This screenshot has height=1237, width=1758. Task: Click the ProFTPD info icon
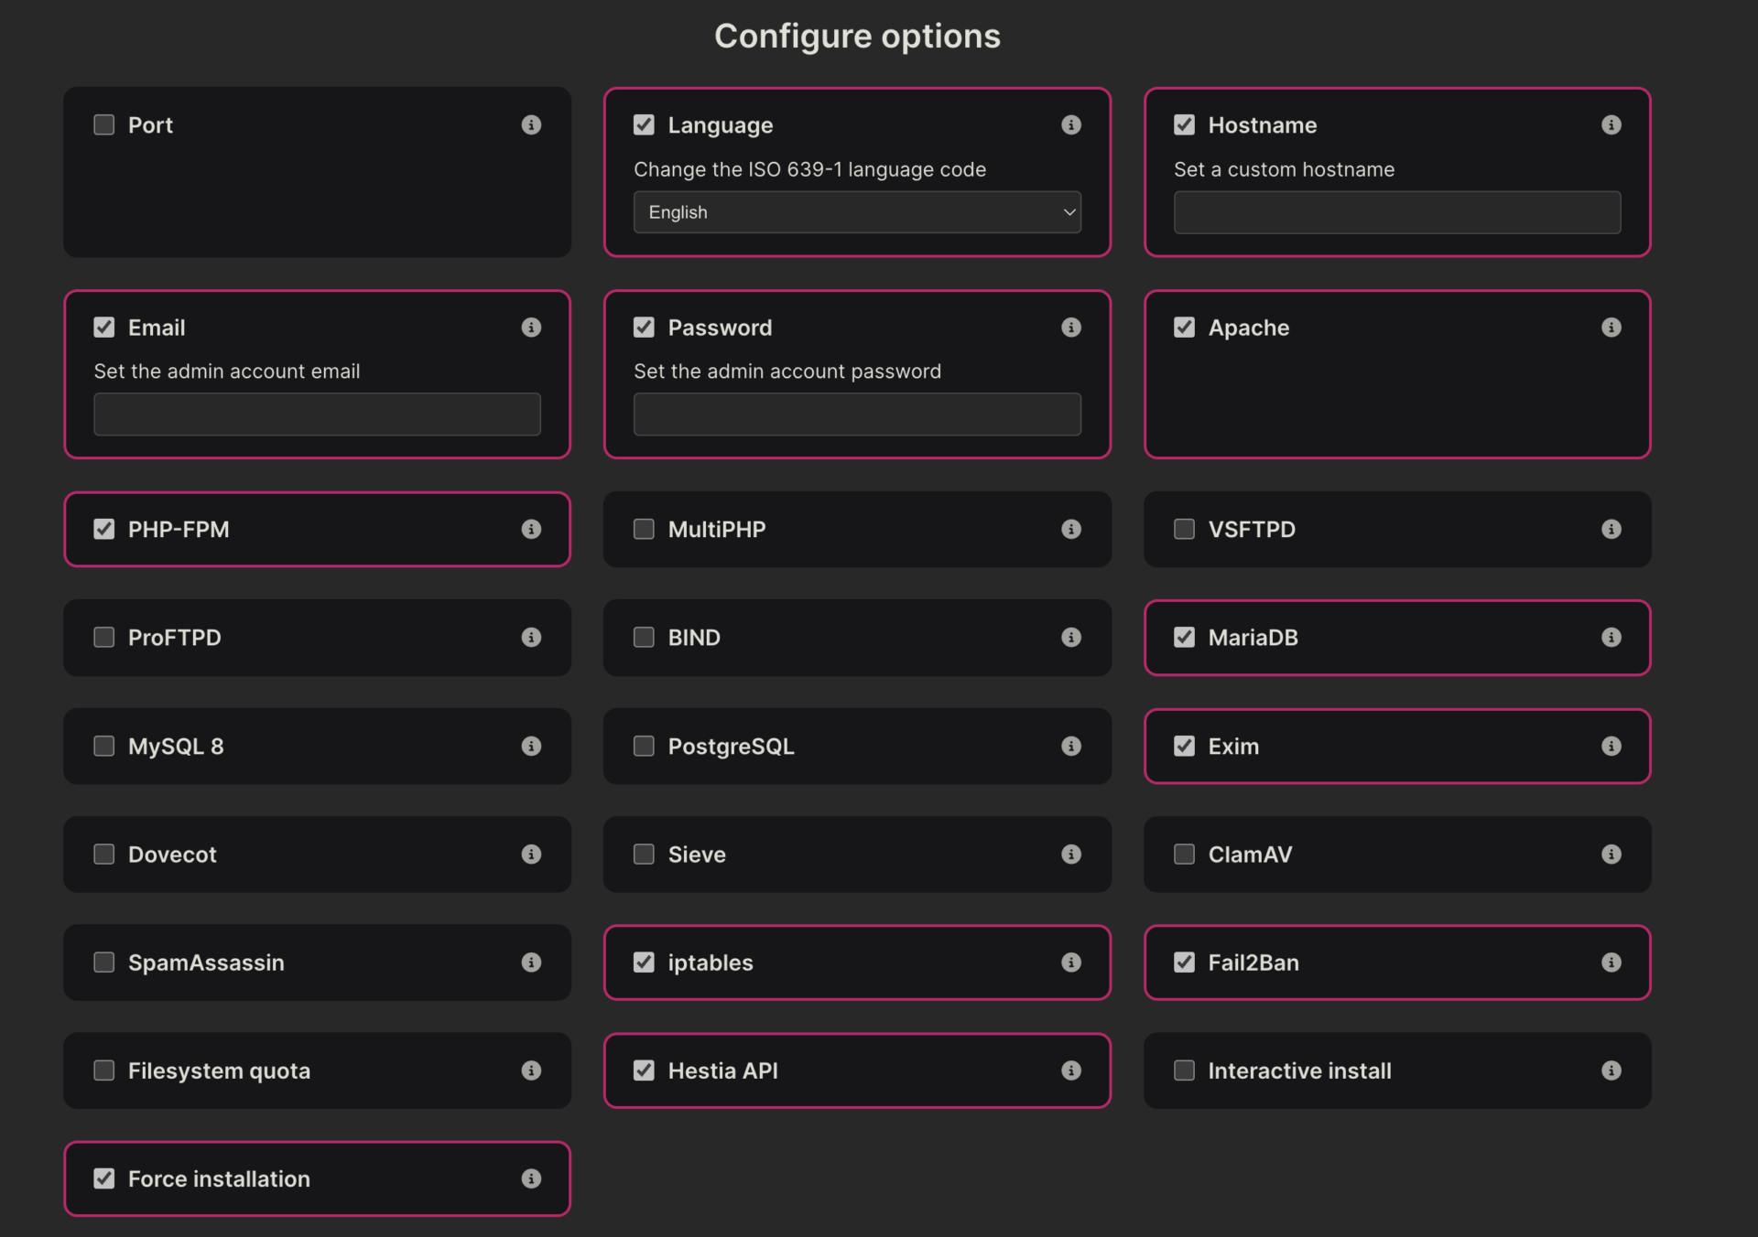[531, 637]
